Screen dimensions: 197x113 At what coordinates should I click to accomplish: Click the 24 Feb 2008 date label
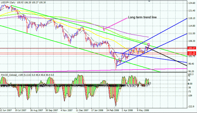tap(113, 110)
